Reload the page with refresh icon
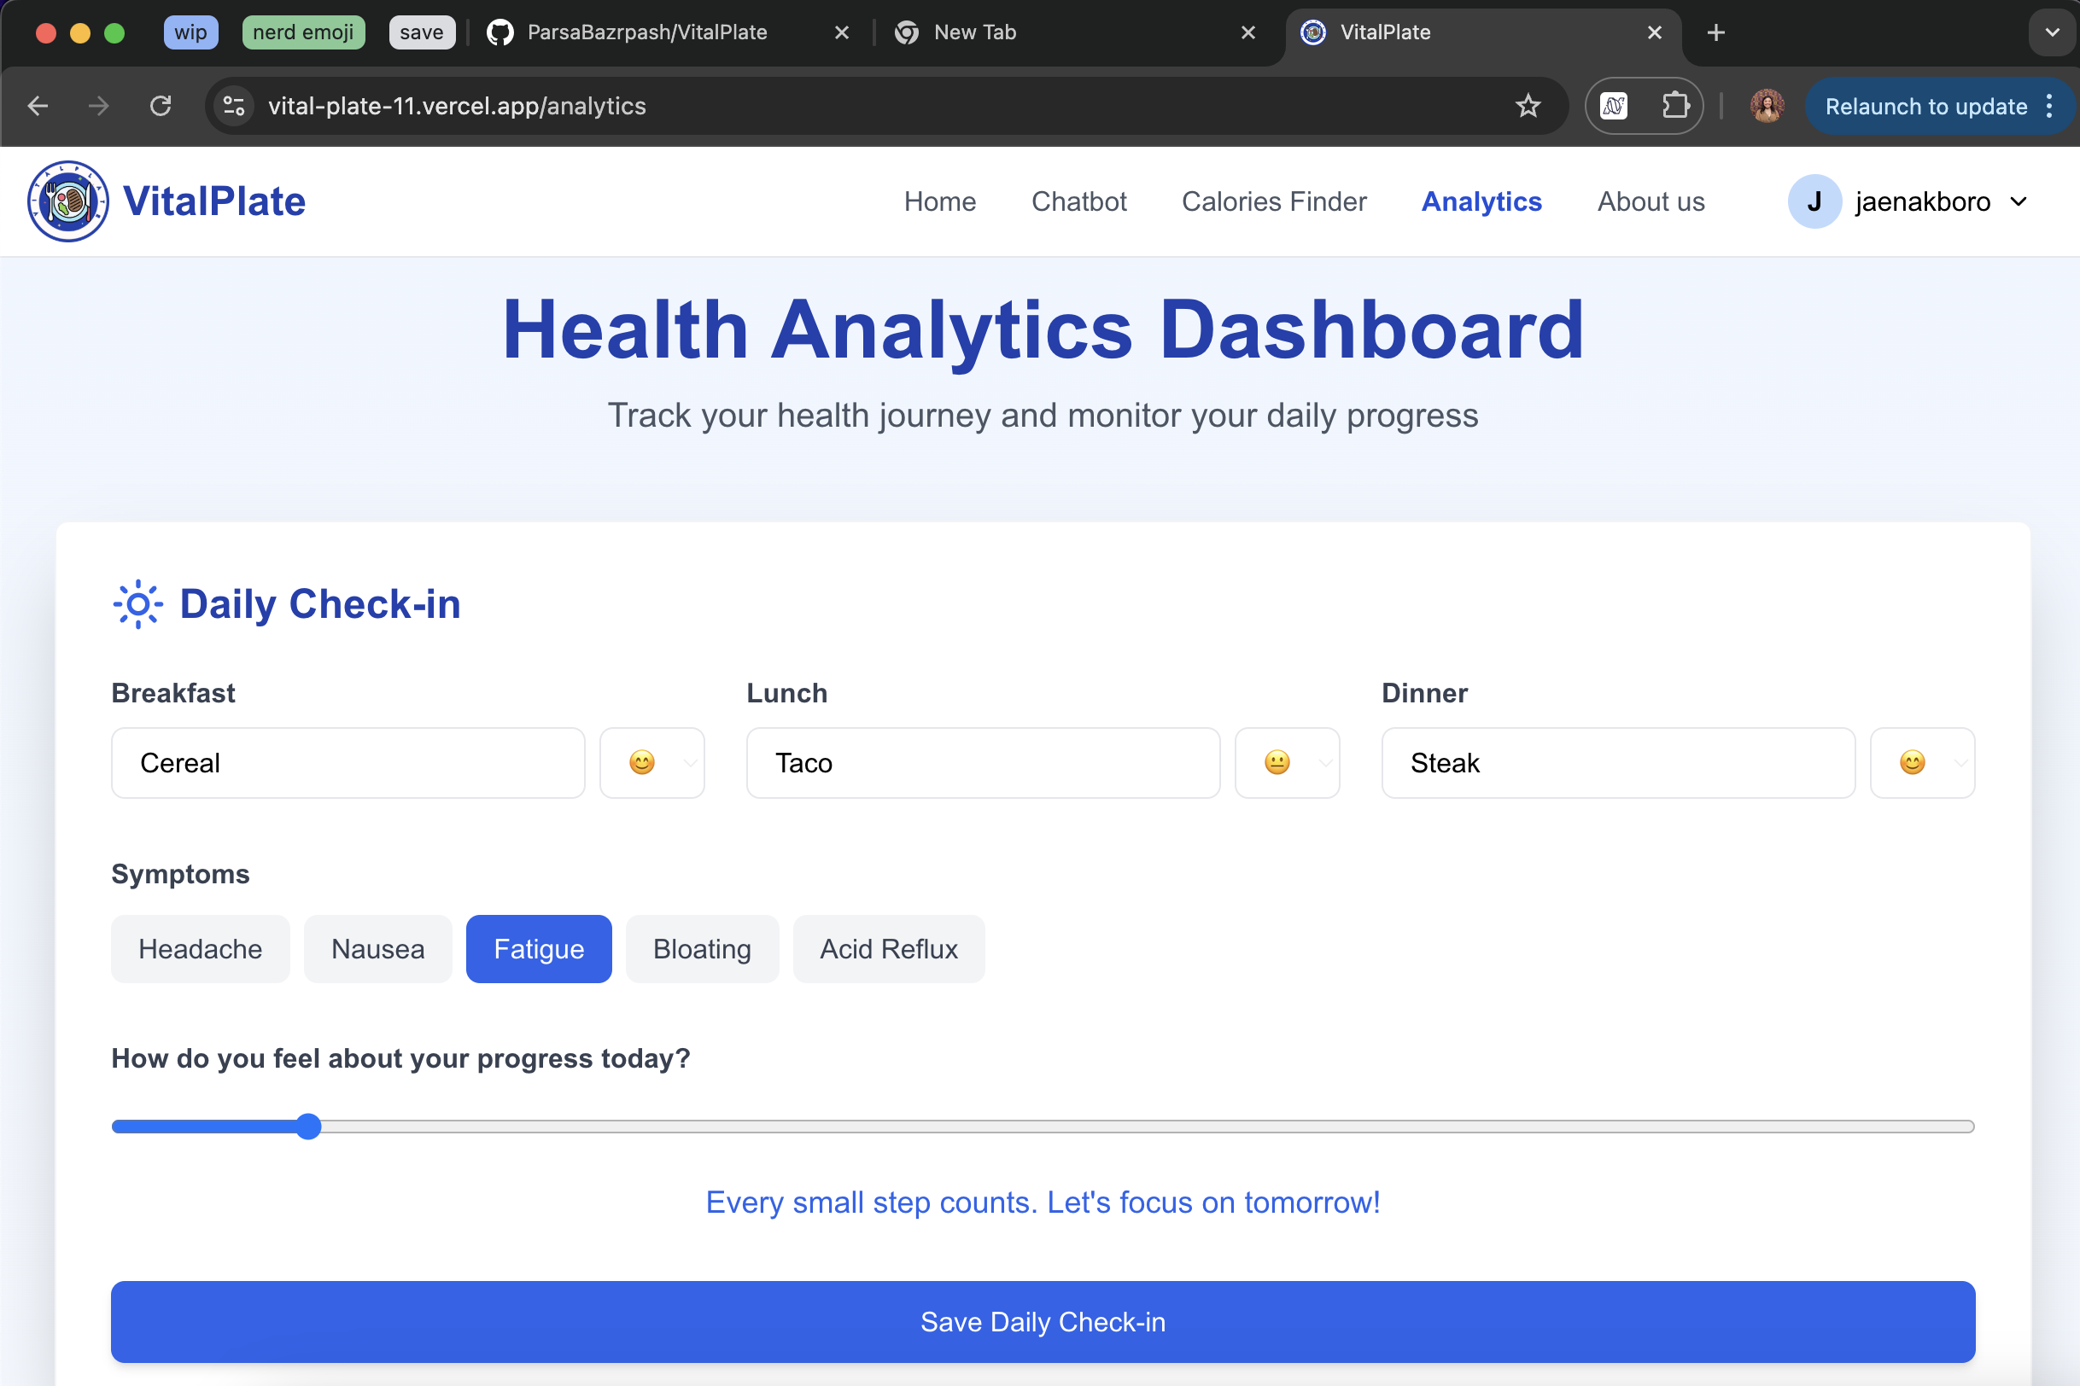This screenshot has height=1386, width=2080. coord(160,106)
